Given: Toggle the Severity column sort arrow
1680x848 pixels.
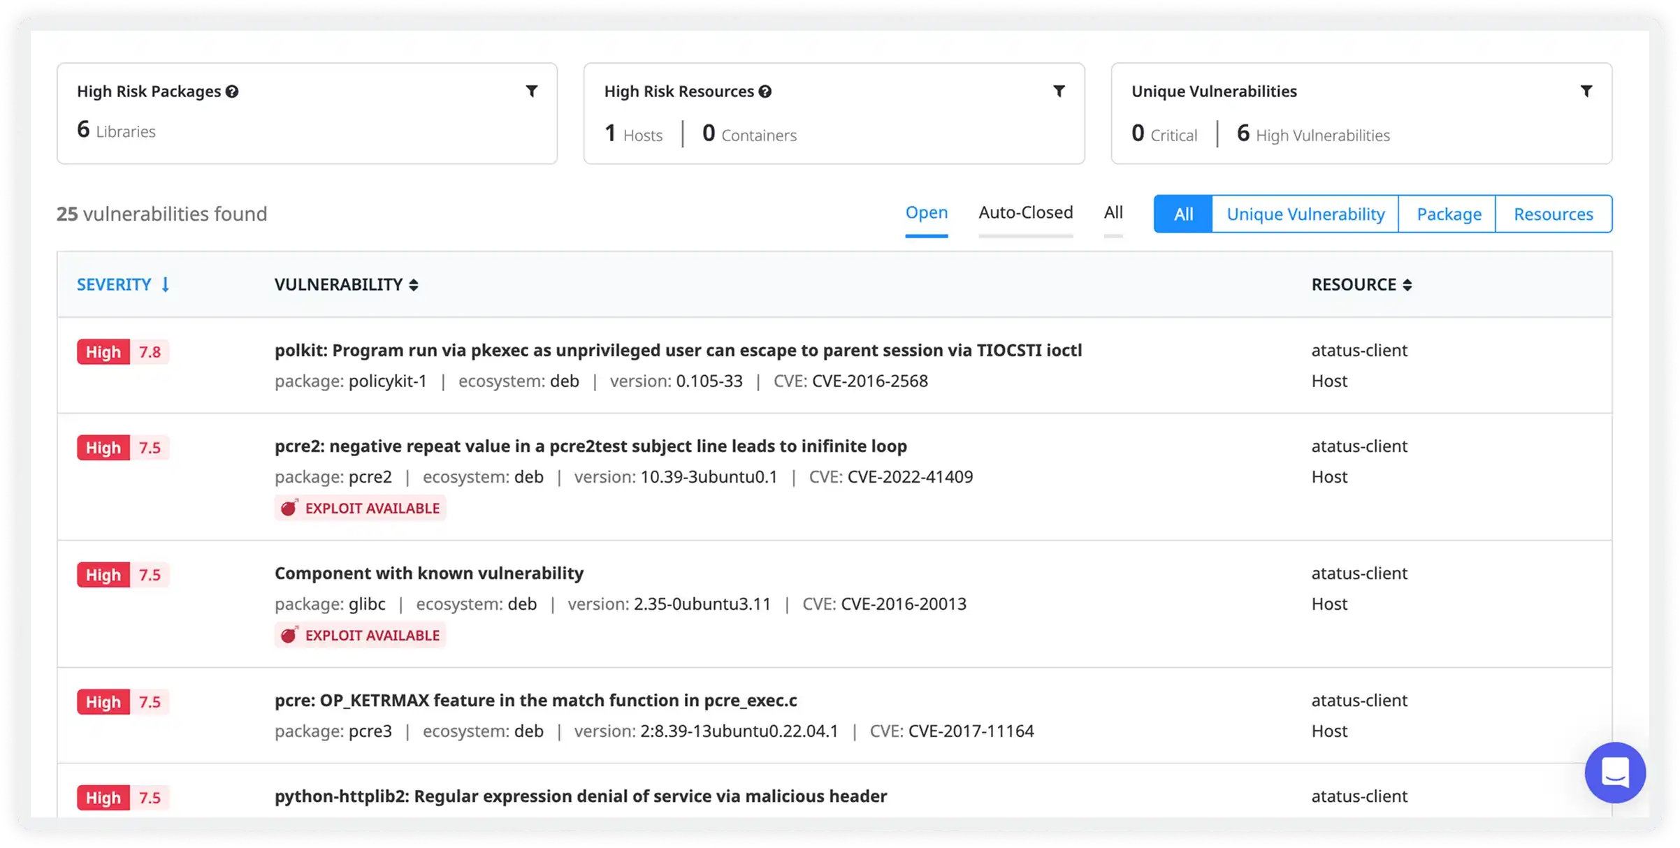Looking at the screenshot, I should point(166,284).
